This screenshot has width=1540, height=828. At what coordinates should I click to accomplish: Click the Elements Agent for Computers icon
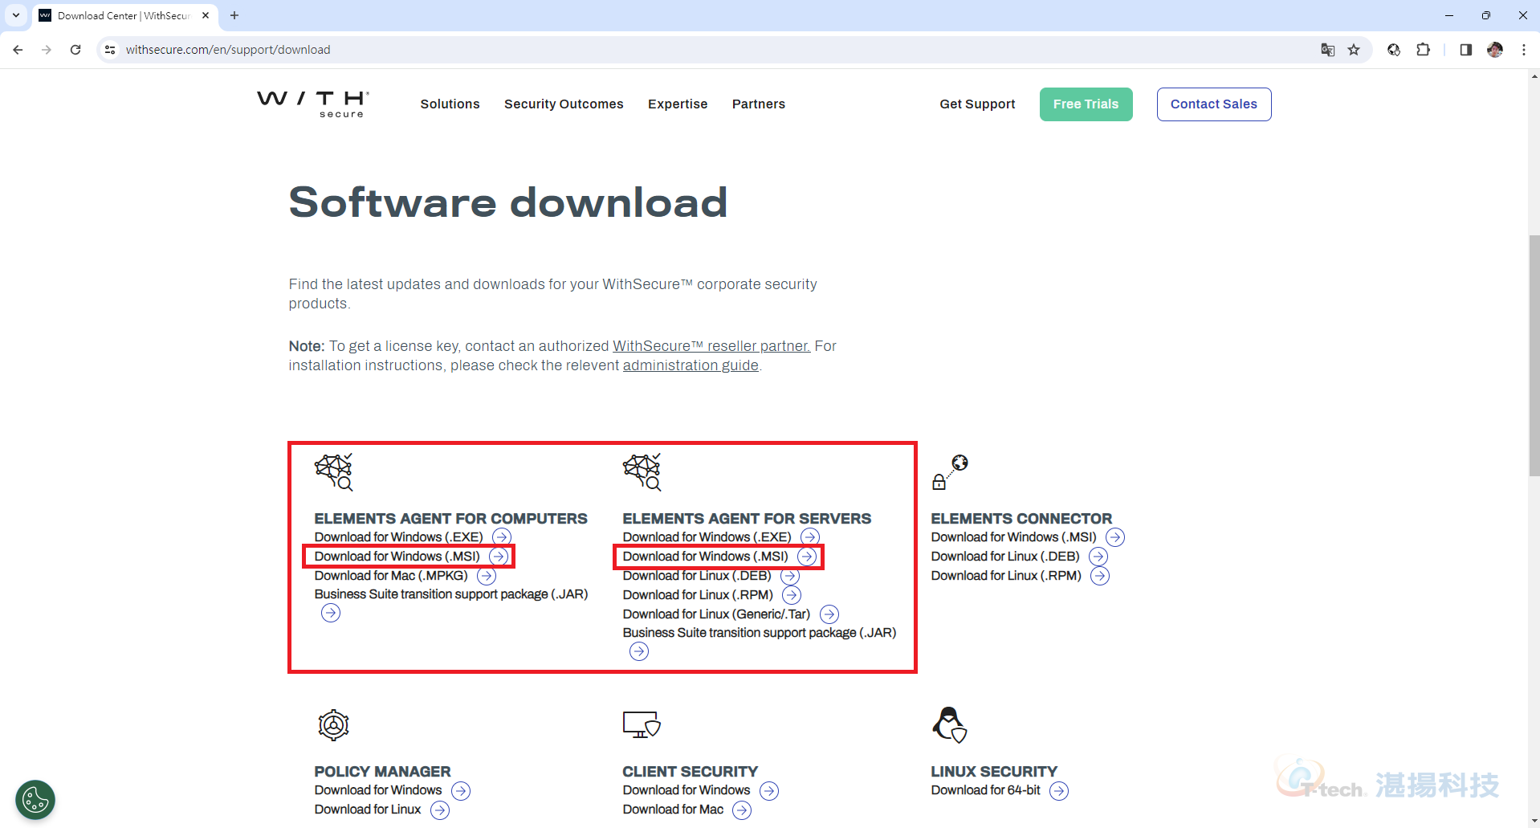pos(334,471)
